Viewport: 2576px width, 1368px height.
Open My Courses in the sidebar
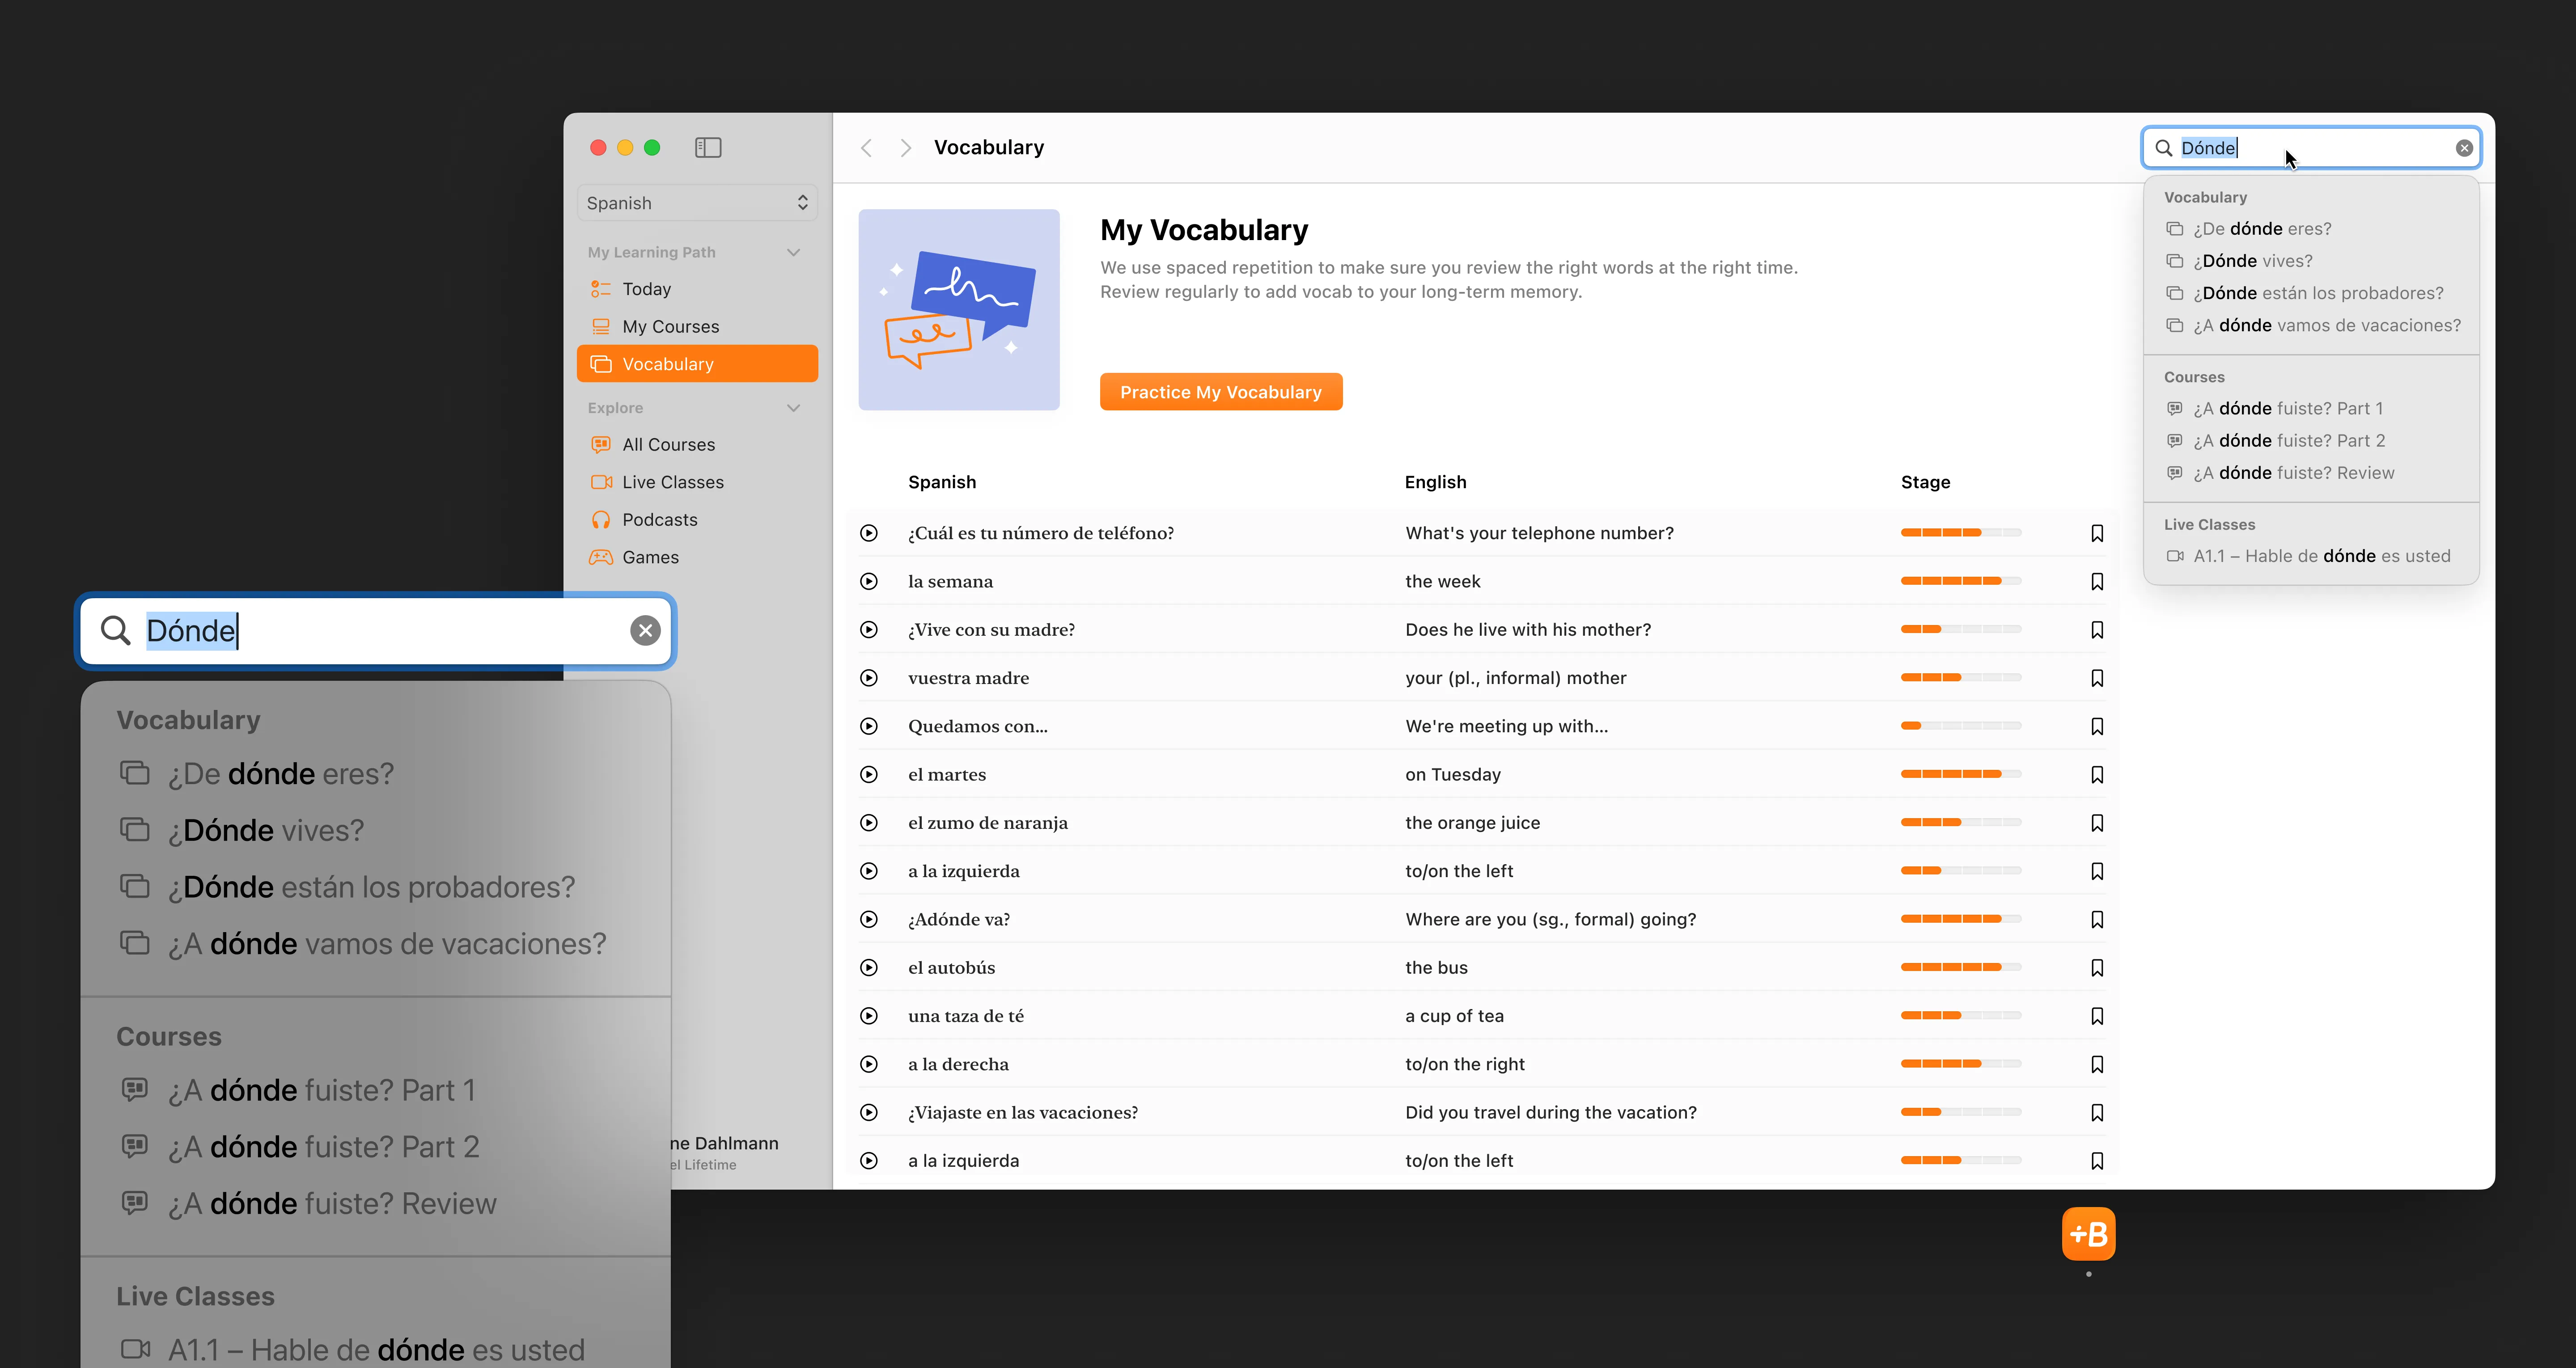(x=697, y=326)
